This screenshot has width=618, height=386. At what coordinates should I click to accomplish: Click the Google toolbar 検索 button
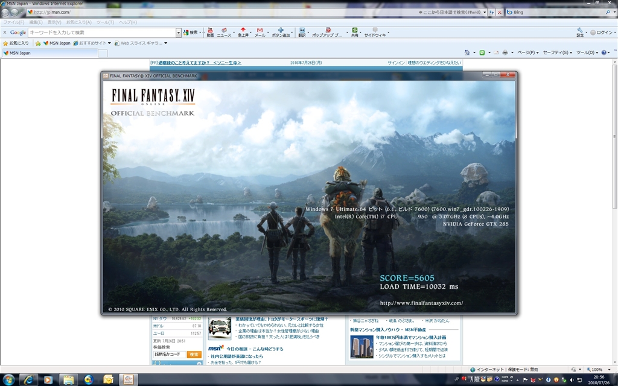[191, 33]
